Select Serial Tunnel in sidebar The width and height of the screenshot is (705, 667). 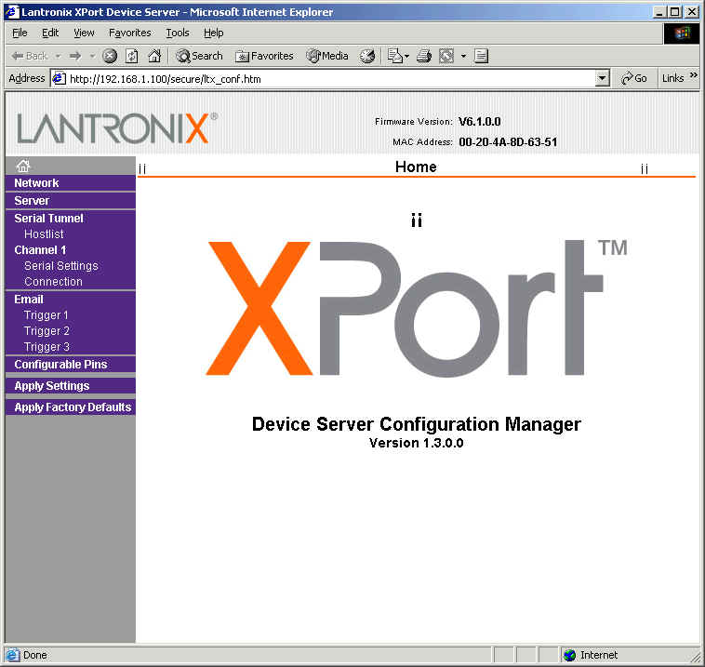(48, 218)
